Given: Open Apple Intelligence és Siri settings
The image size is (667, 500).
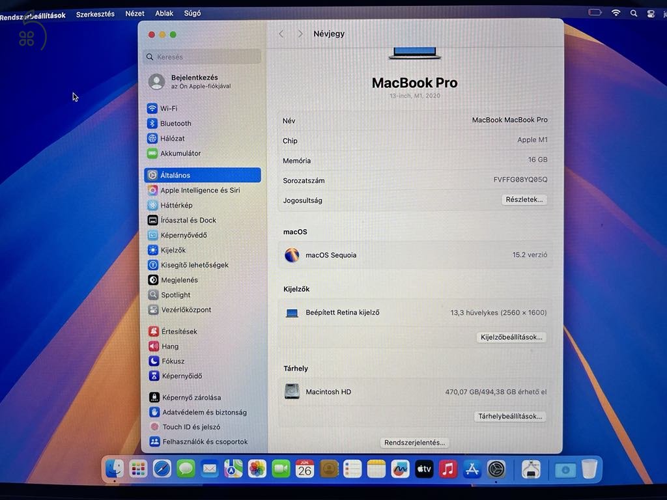Looking at the screenshot, I should (x=194, y=190).
